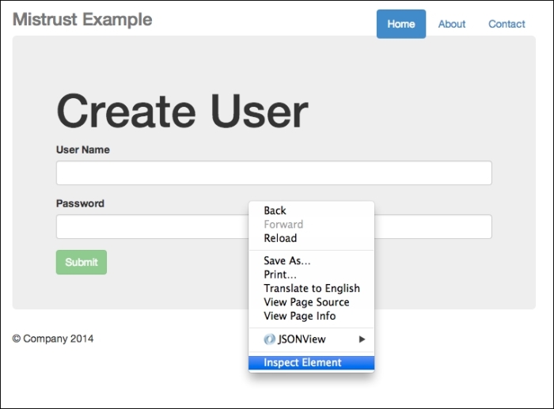
Task: Click the Password label
Action: click(x=80, y=203)
